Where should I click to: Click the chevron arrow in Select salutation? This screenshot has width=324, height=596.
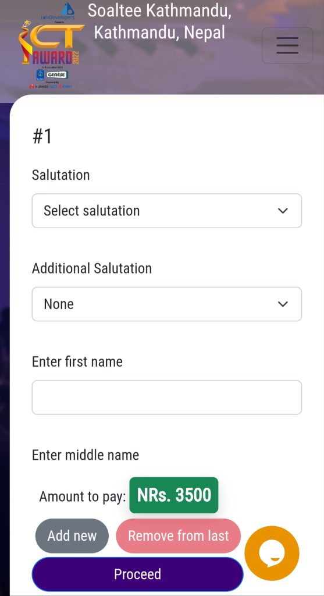pyautogui.click(x=283, y=211)
